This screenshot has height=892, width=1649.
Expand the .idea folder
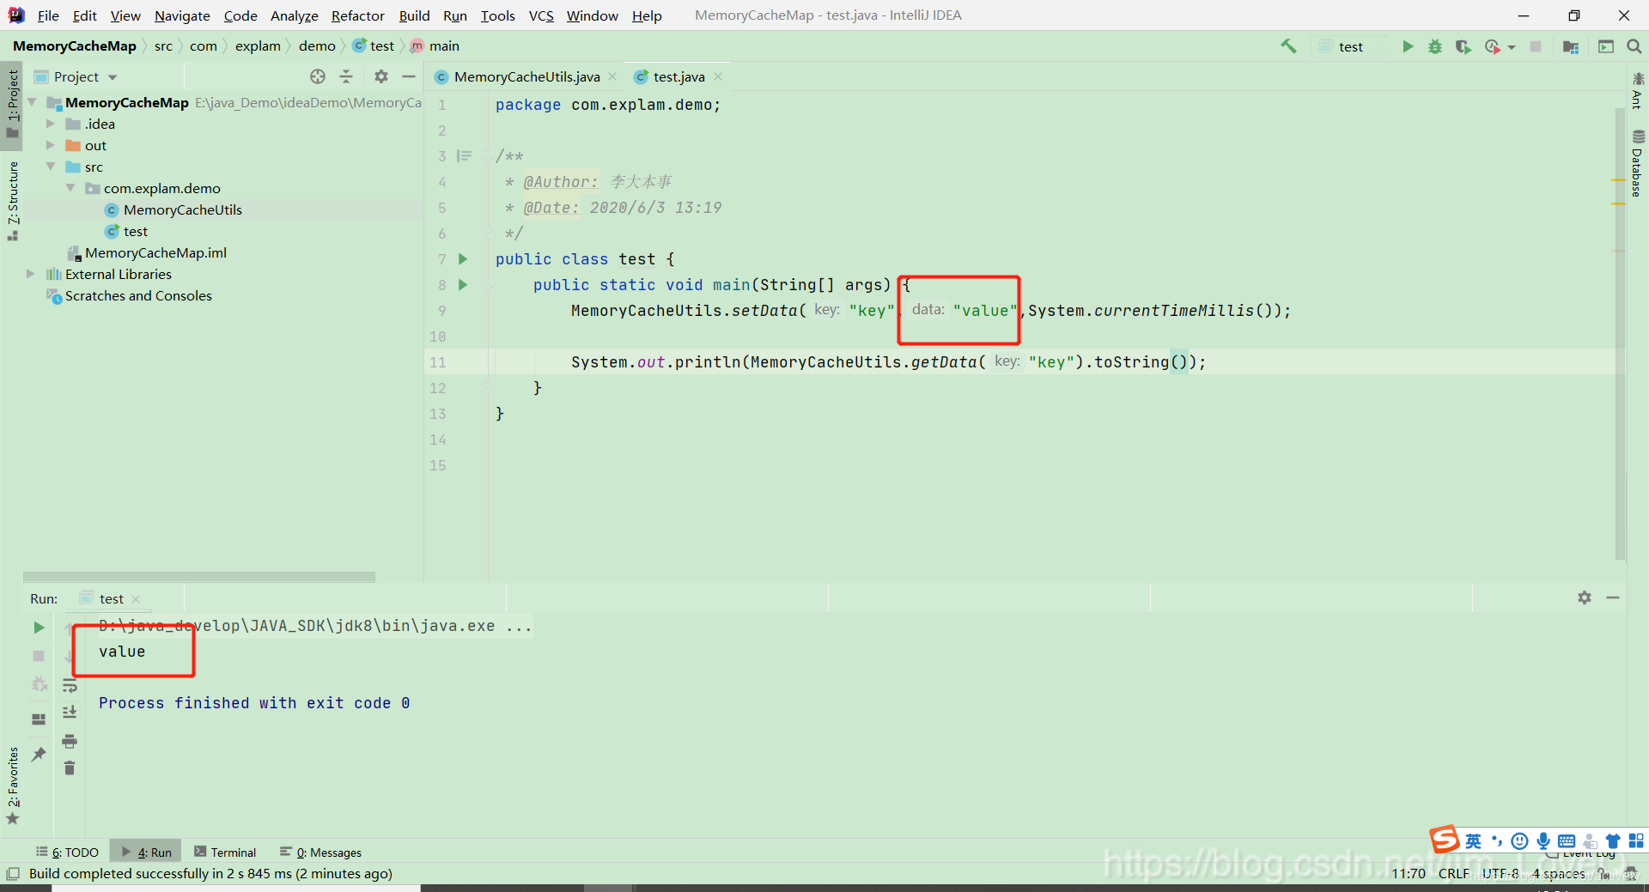(x=51, y=124)
